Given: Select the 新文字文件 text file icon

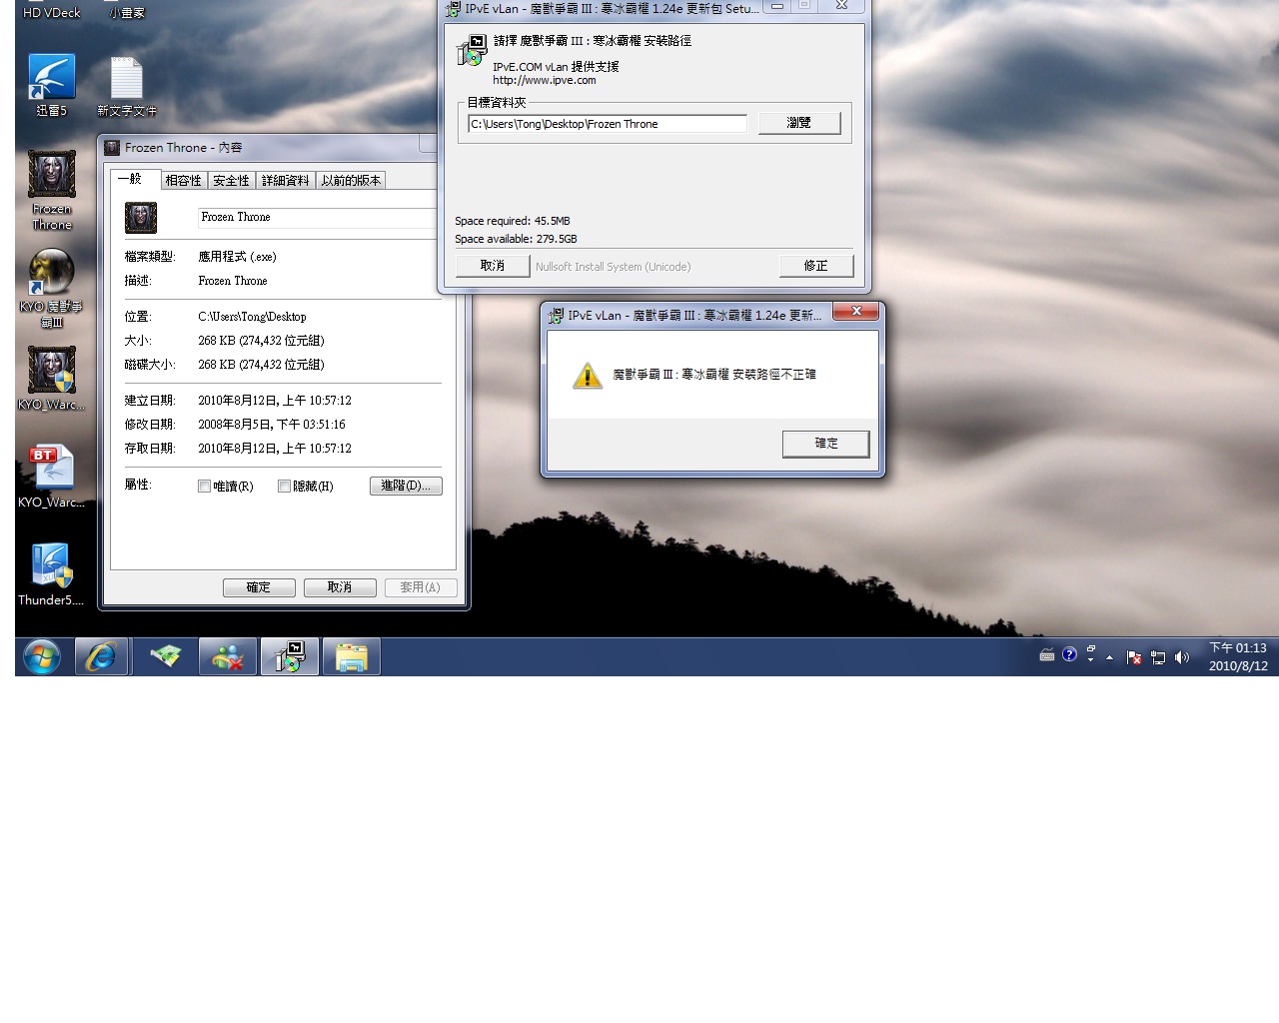Looking at the screenshot, I should 126,88.
